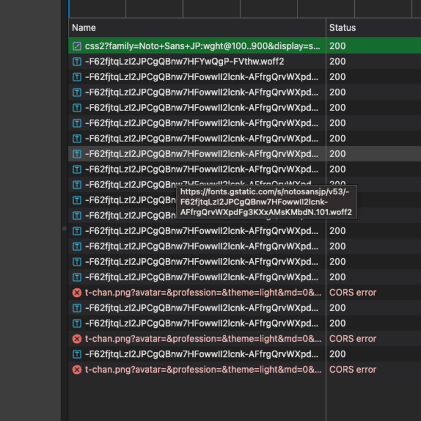
Task: Click the red error icon on the first t-chan.png row
Action: [77, 292]
